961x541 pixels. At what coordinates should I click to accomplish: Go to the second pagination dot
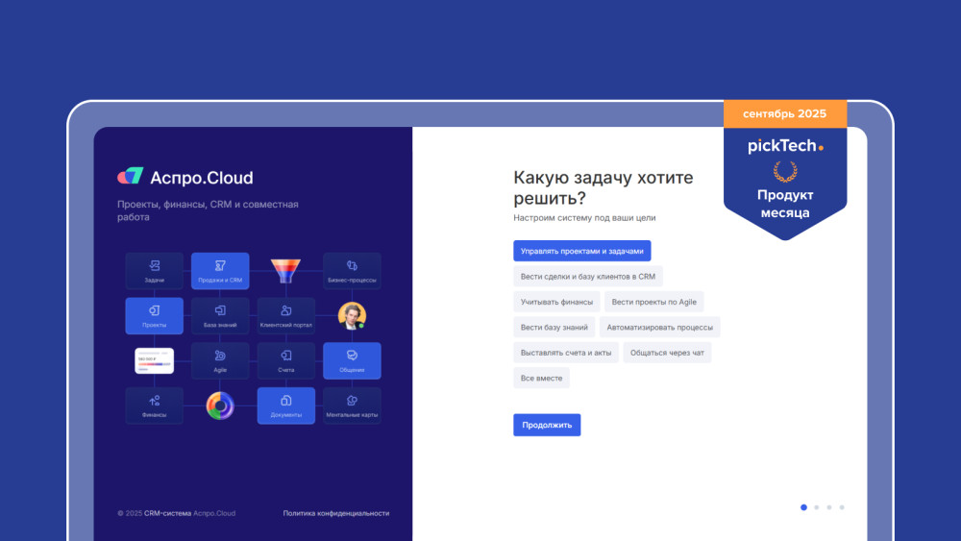[816, 507]
